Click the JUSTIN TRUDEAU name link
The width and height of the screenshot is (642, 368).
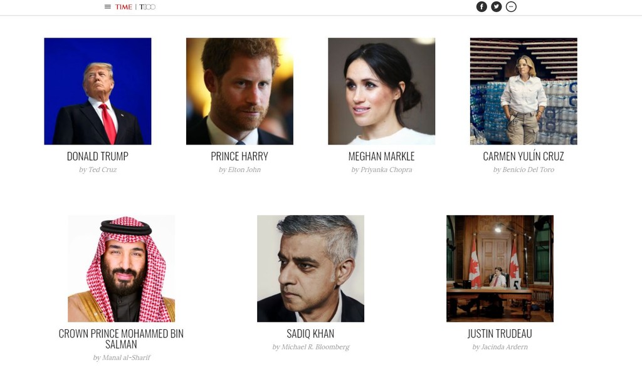coord(500,334)
